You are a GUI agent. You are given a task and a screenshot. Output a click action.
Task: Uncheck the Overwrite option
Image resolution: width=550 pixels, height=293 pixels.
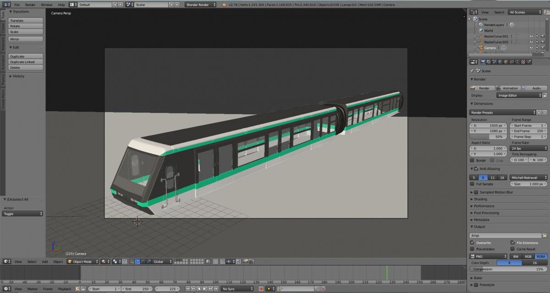click(472, 243)
